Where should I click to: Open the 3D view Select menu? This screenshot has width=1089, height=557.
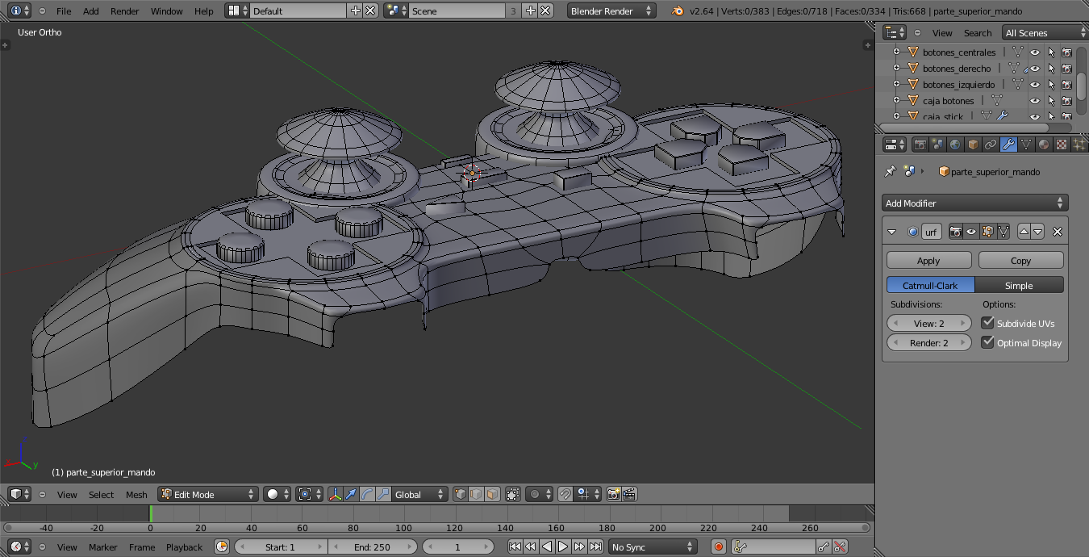coord(101,494)
